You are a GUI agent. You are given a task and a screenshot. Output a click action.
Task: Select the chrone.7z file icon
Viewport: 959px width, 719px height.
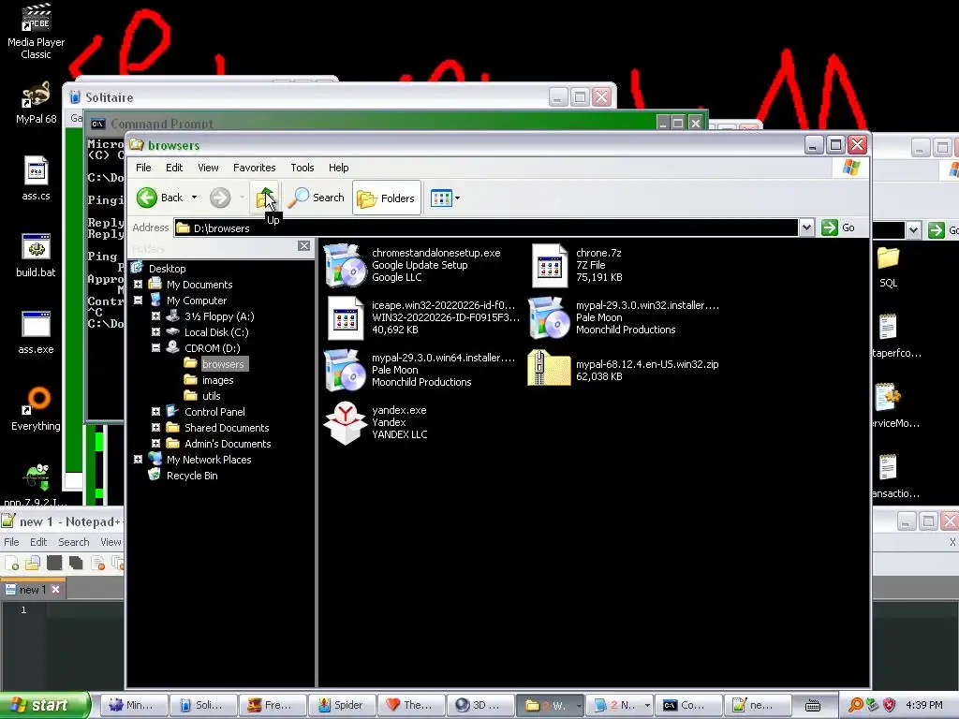tap(549, 265)
